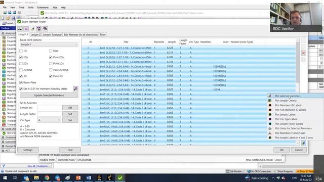Viewport: 324px width, 182px height.
Task: Click the pink lines icon in Beam Member Finder toolbar
Action: 26,29
